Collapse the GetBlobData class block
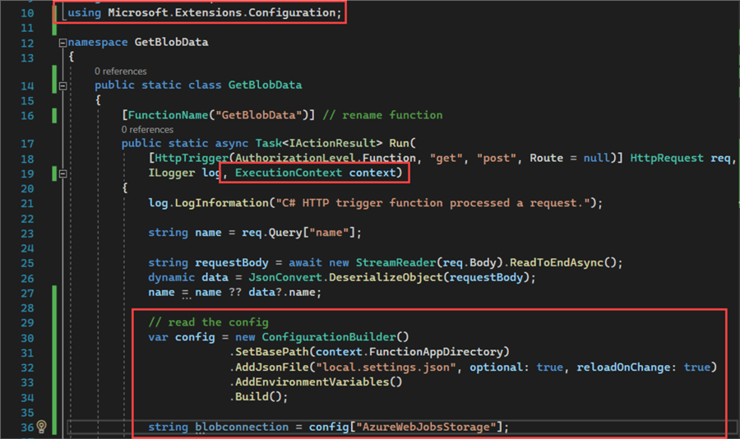This screenshot has height=439, width=740. click(x=62, y=85)
